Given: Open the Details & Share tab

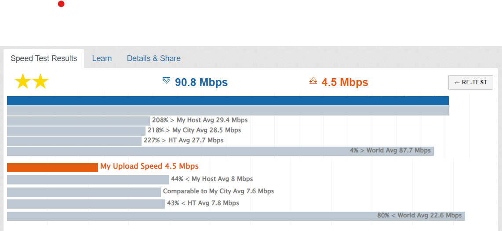Looking at the screenshot, I should point(154,58).
